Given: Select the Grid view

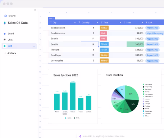Looking at the screenshot, I should (19, 46).
